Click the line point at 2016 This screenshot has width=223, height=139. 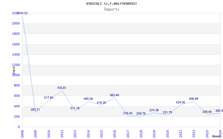click(115, 98)
